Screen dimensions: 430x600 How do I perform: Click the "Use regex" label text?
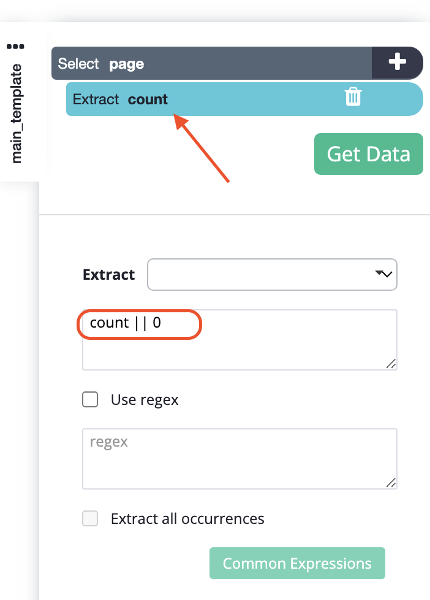(x=145, y=400)
